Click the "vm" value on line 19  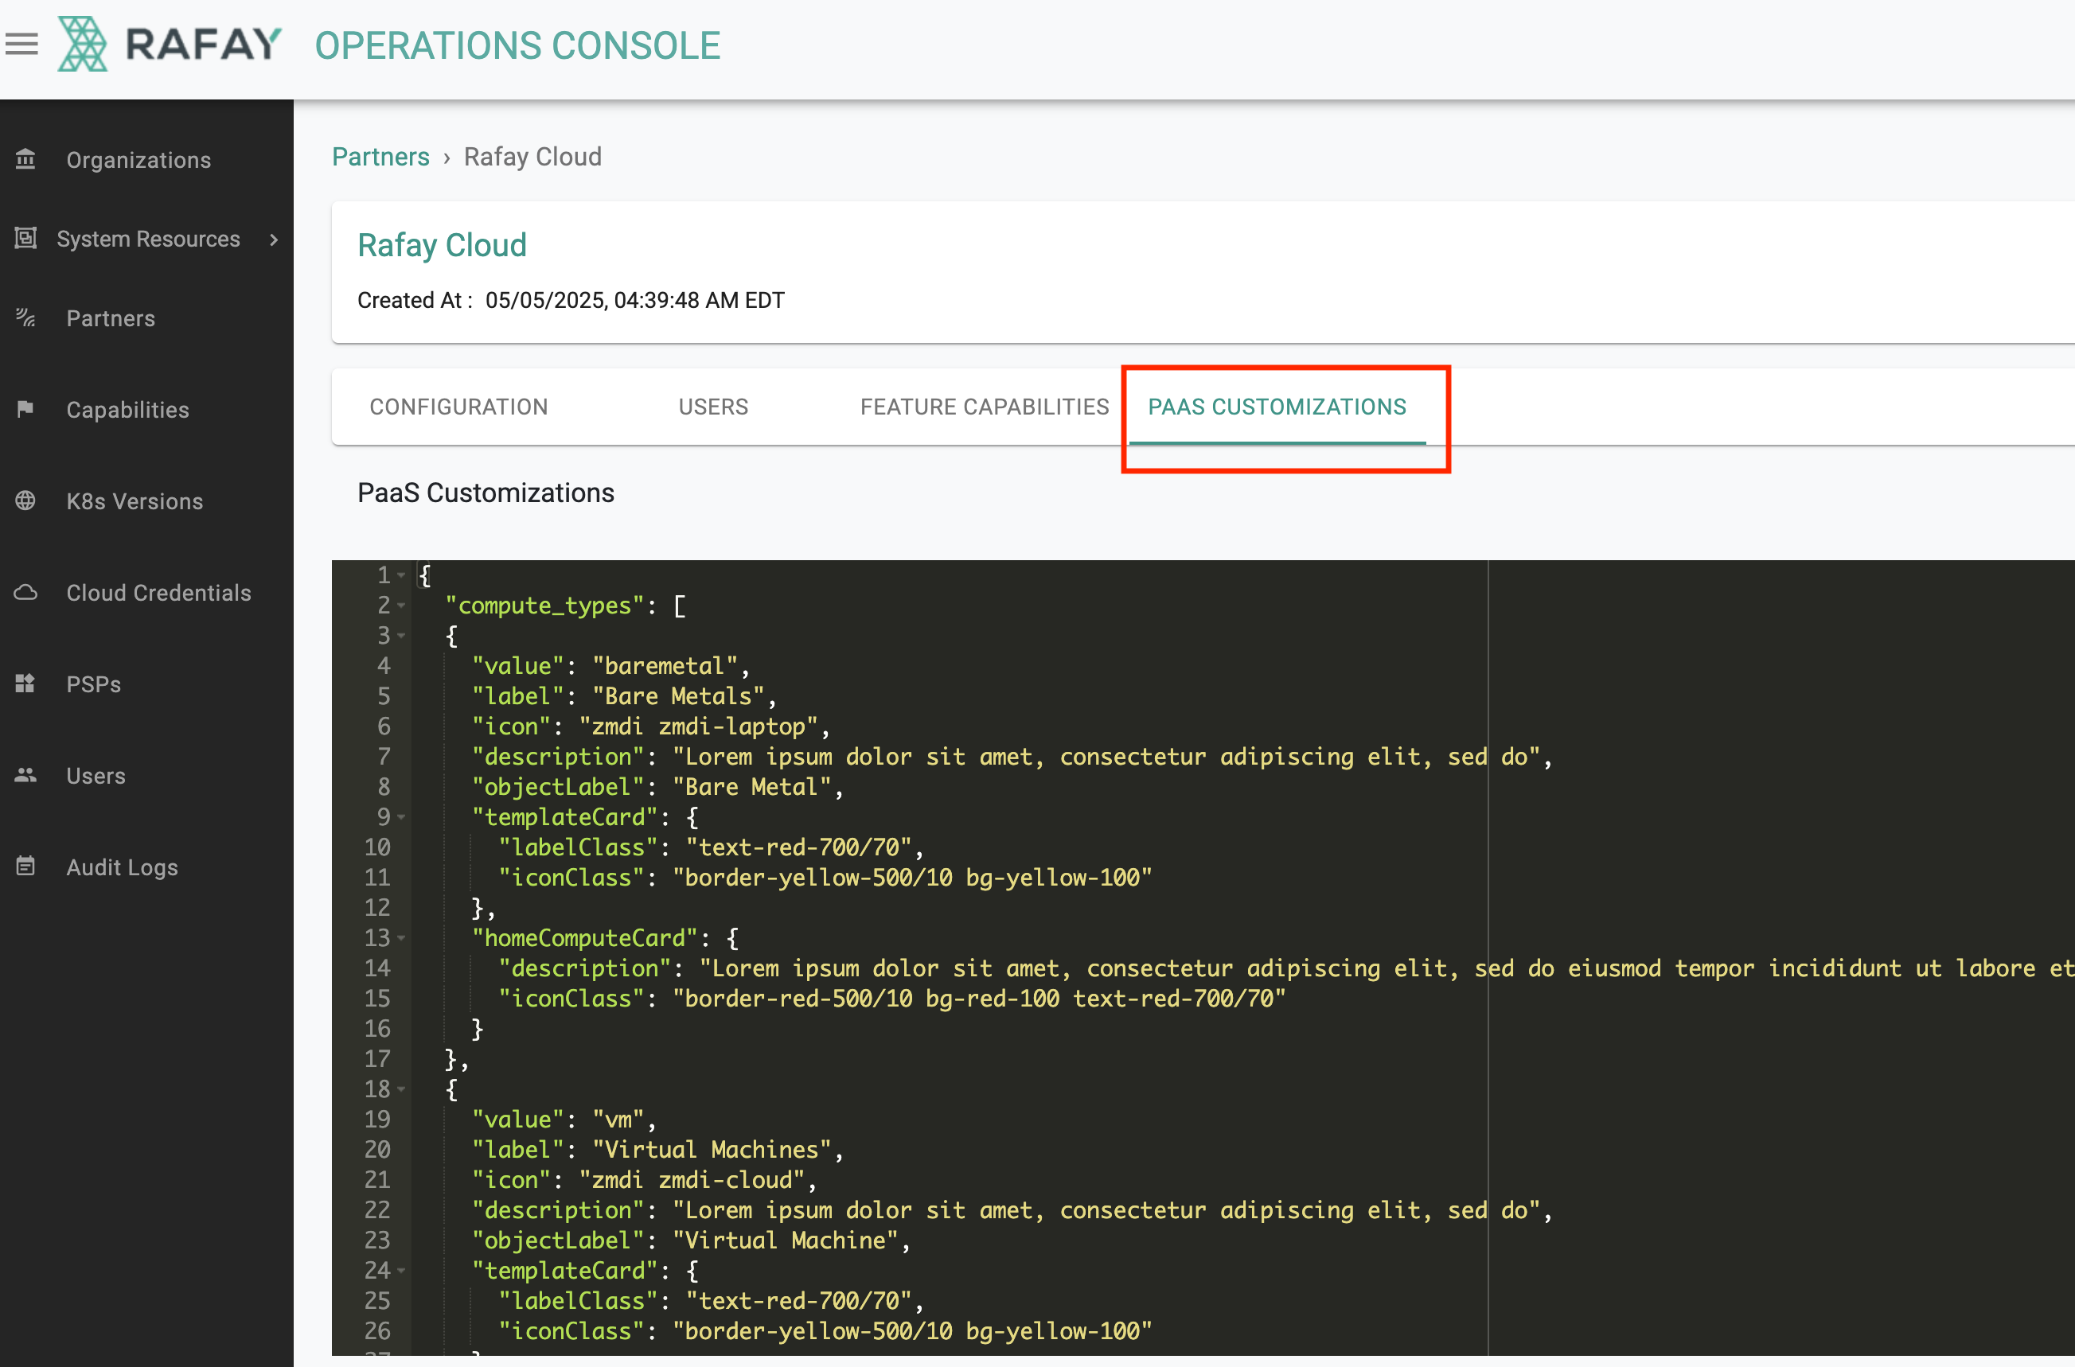coord(618,1120)
